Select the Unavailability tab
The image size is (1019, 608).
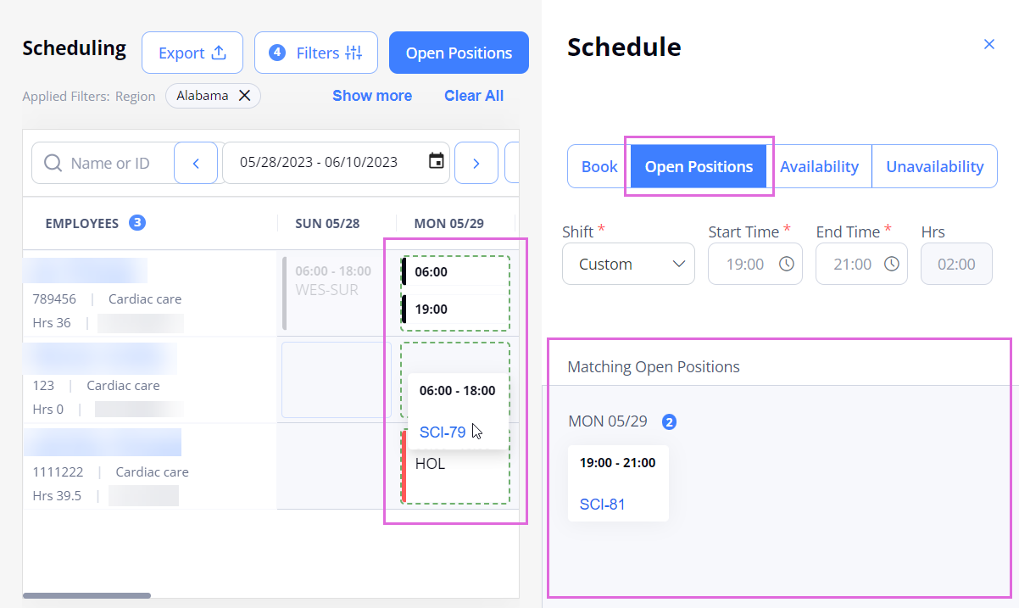tap(934, 166)
